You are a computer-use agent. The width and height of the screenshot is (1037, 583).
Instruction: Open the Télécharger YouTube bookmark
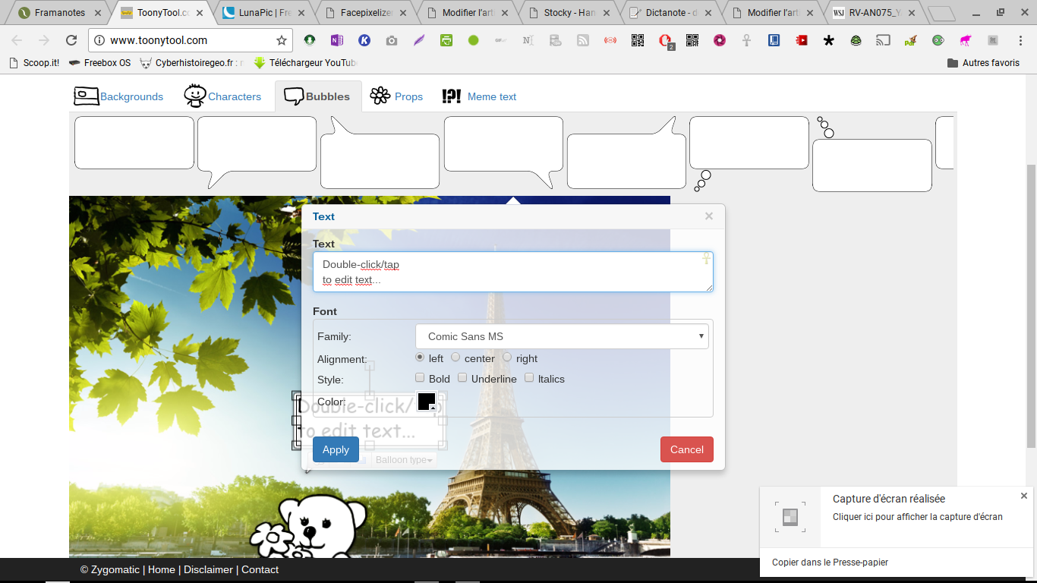(306, 63)
